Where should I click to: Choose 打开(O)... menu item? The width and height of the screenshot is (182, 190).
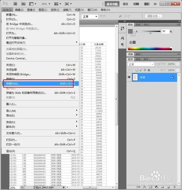click(x=40, y=19)
